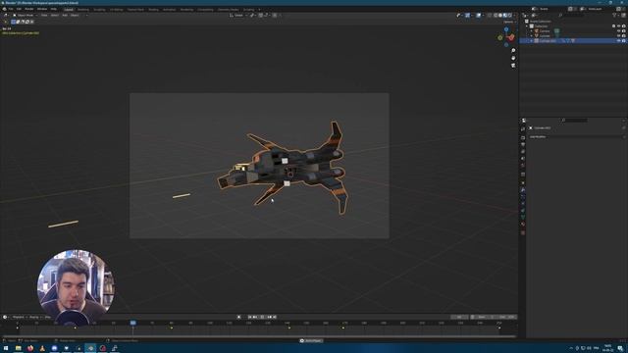The image size is (628, 353).
Task: Jump to timeline start frame
Action: [250, 317]
